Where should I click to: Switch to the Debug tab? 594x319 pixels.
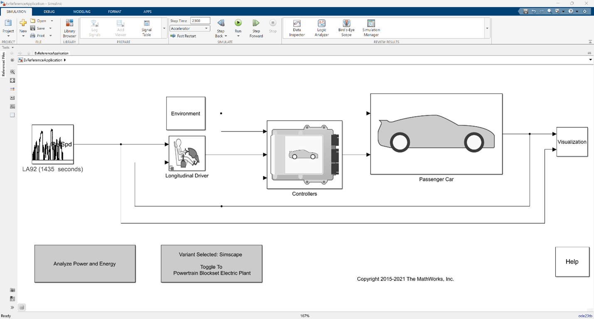(x=49, y=12)
